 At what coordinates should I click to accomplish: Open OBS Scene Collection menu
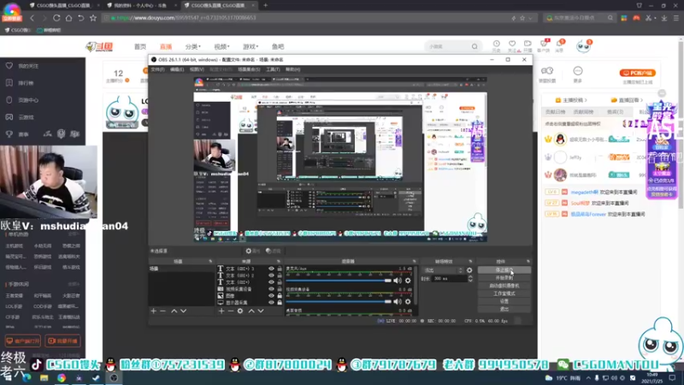click(x=249, y=69)
